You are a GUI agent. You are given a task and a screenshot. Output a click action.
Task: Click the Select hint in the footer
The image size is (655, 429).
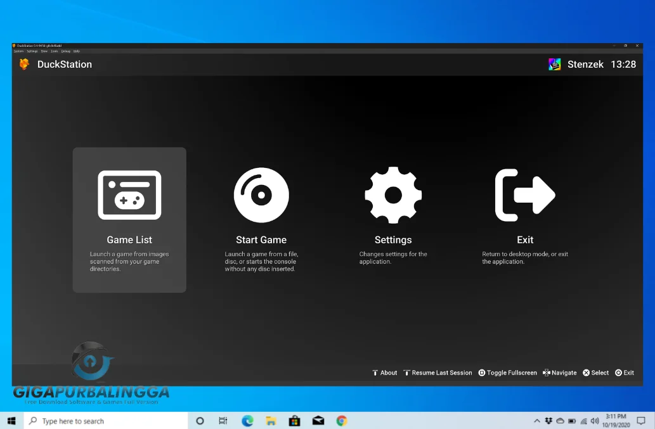(595, 373)
